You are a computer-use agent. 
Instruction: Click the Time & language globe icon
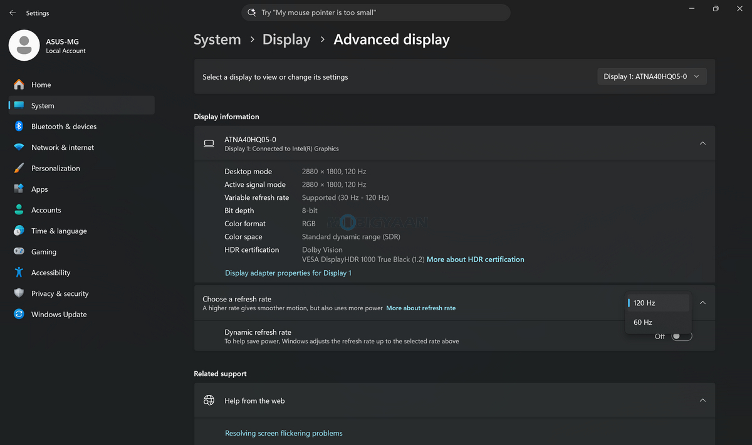click(x=19, y=231)
